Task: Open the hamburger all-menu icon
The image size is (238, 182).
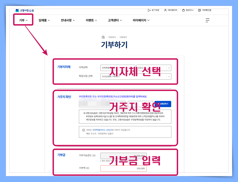Action: pos(208,20)
